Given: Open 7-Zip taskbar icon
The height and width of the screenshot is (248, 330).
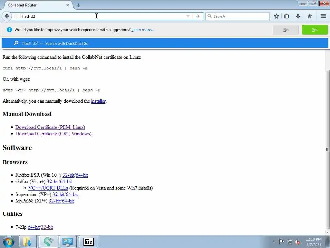Looking at the screenshot, I should pyautogui.click(x=89, y=242).
